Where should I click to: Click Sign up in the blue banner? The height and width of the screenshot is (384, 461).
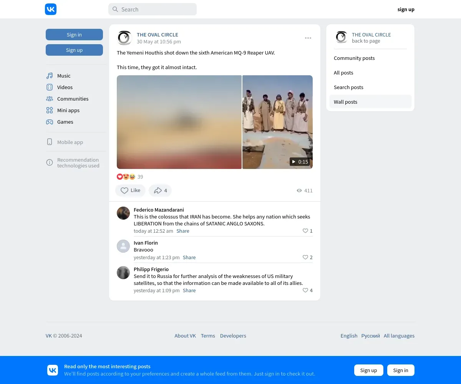(x=369, y=370)
